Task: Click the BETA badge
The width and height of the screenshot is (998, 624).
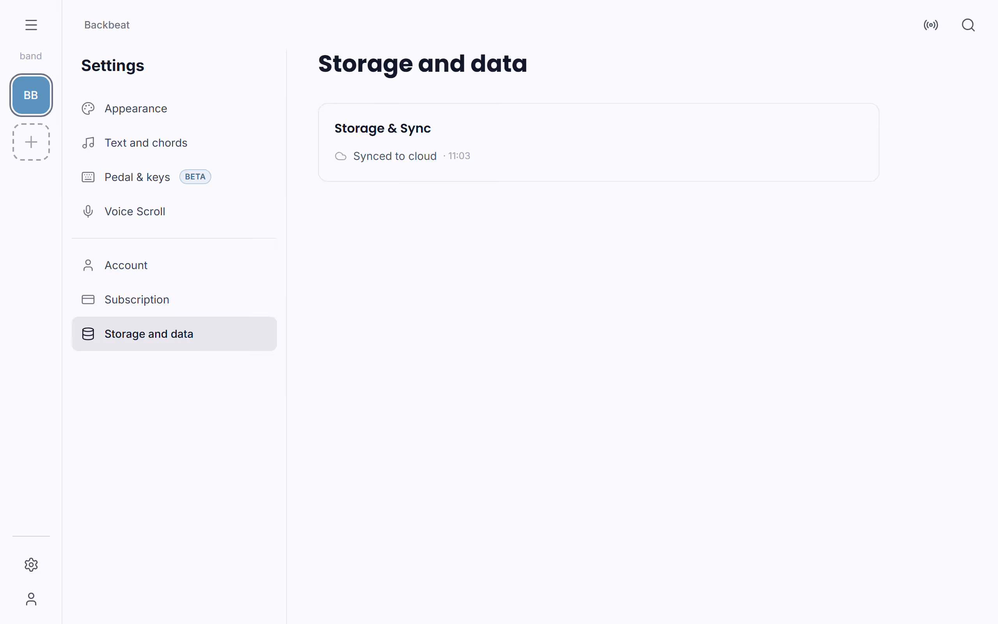Action: point(195,177)
